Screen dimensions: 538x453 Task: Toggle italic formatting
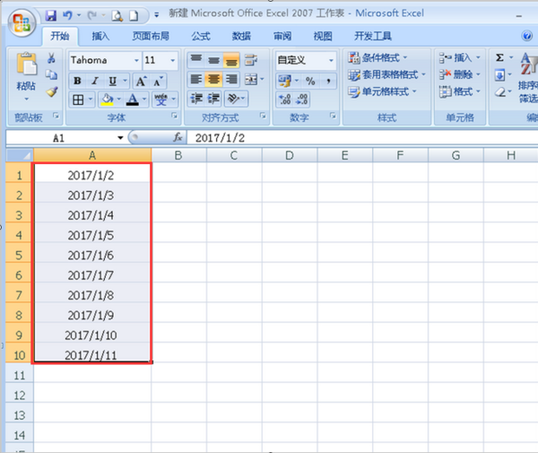pyautogui.click(x=95, y=81)
